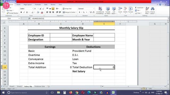Open the Find & Select menu

click(x=152, y=11)
